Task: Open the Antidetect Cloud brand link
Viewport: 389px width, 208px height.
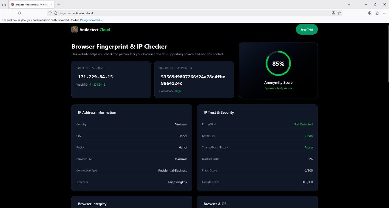Action: (x=95, y=30)
